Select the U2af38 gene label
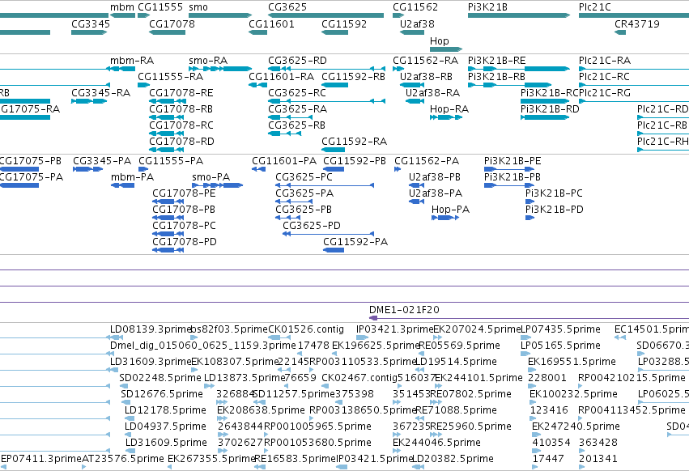The height and width of the screenshot is (471, 689). 417,23
